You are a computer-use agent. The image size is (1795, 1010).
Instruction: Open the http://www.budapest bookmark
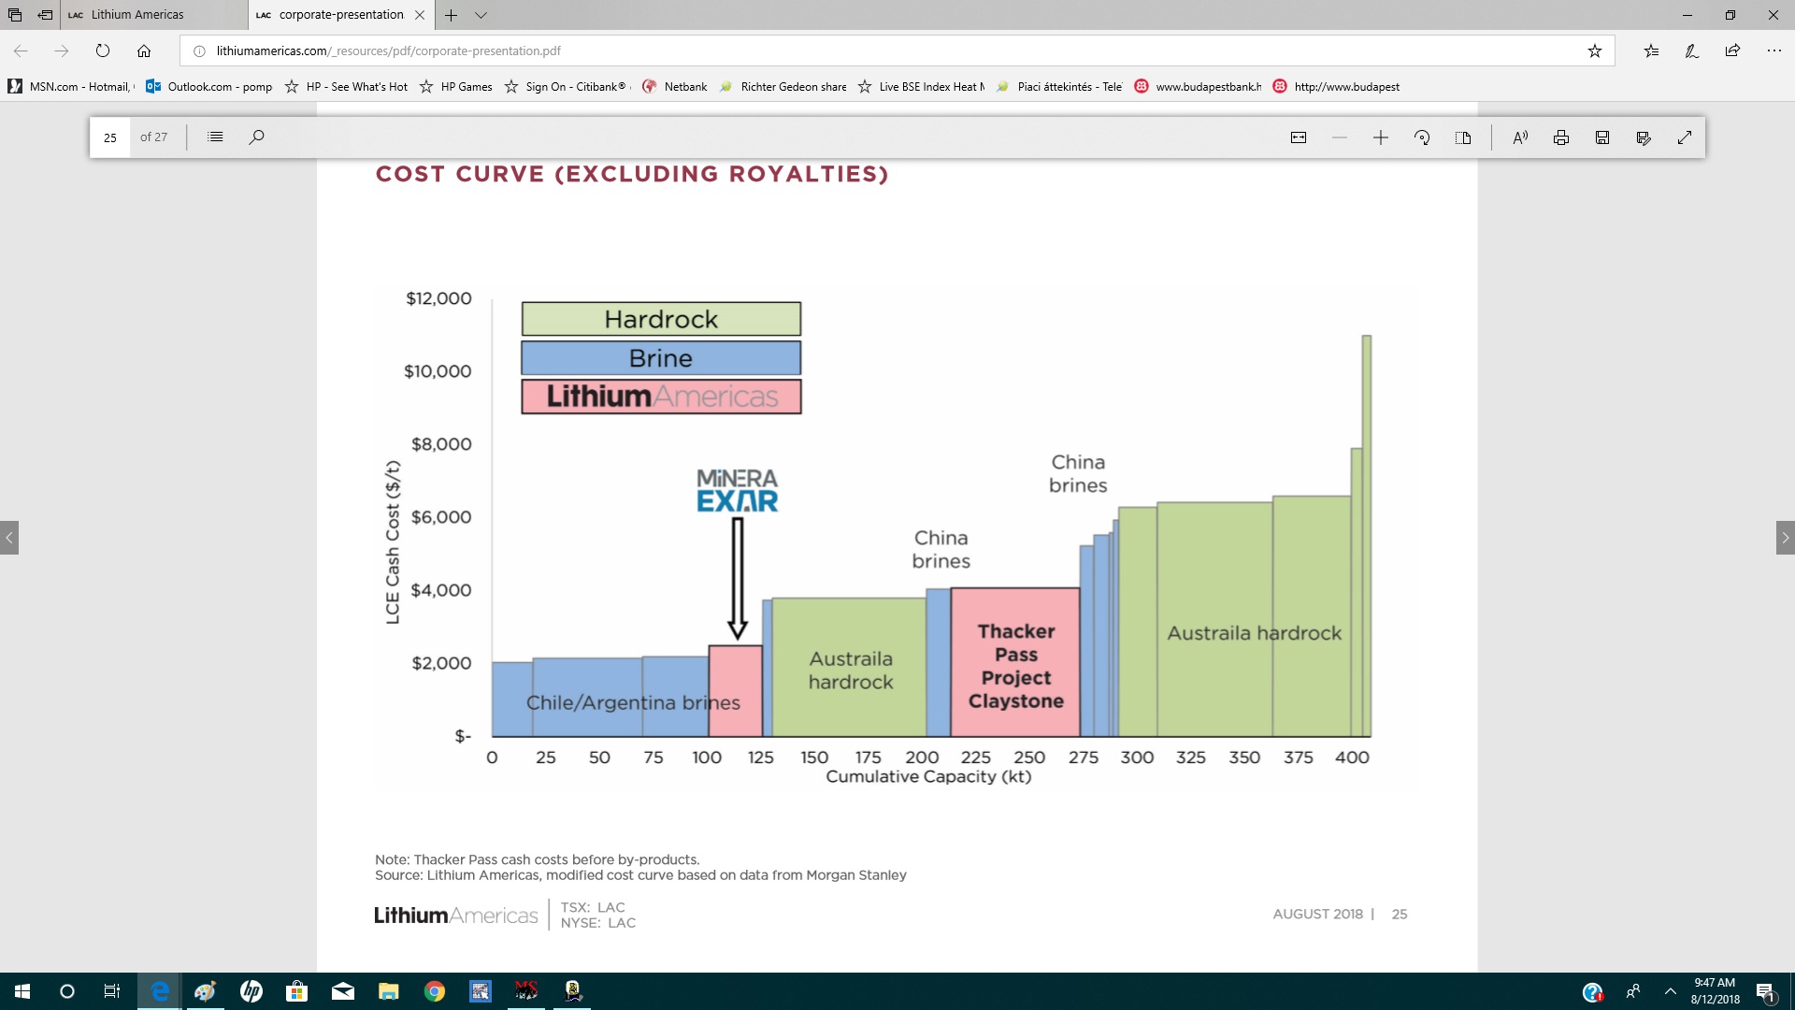[1336, 86]
